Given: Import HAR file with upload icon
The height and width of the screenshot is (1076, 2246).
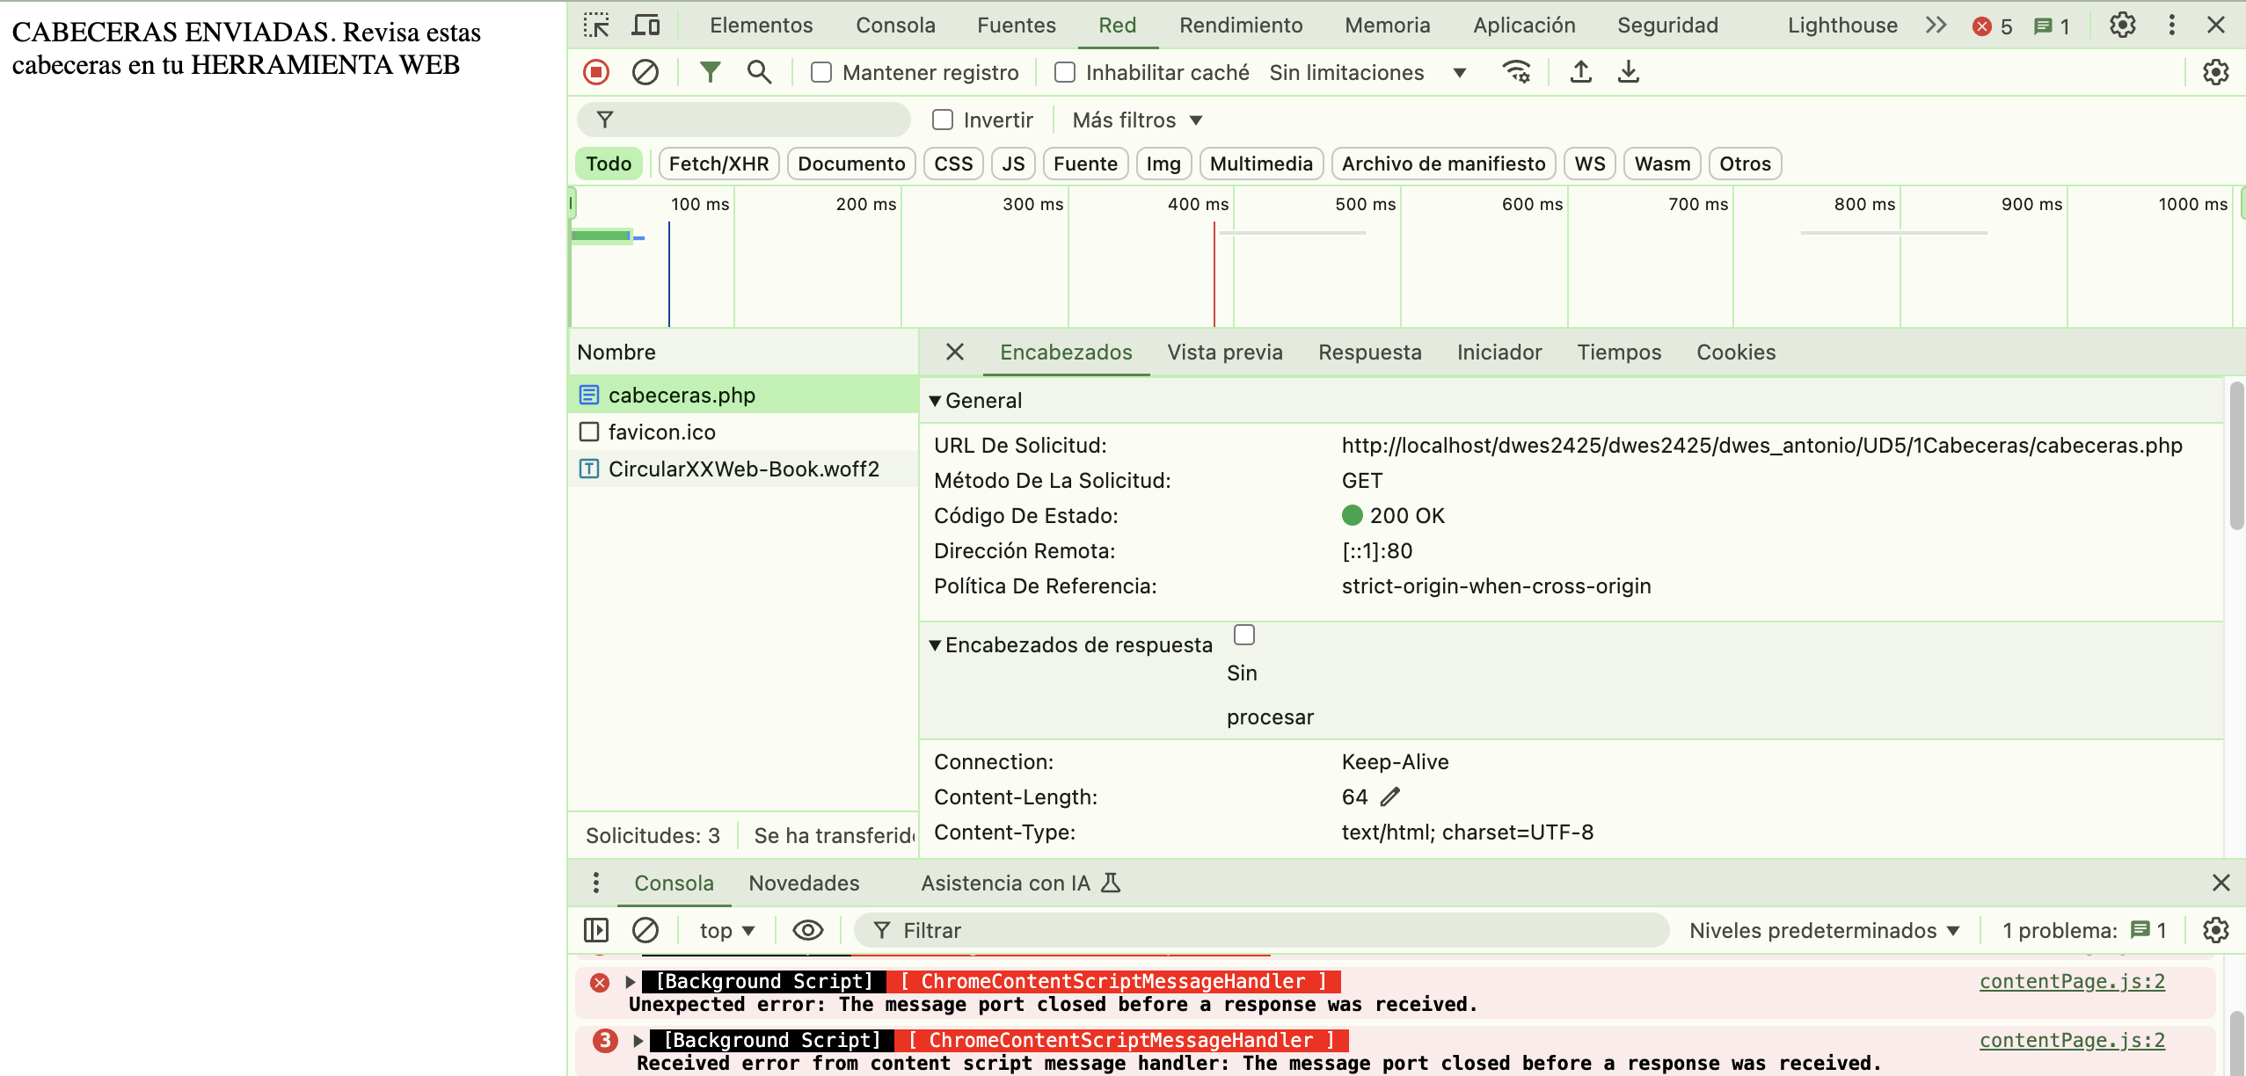Looking at the screenshot, I should (1580, 72).
